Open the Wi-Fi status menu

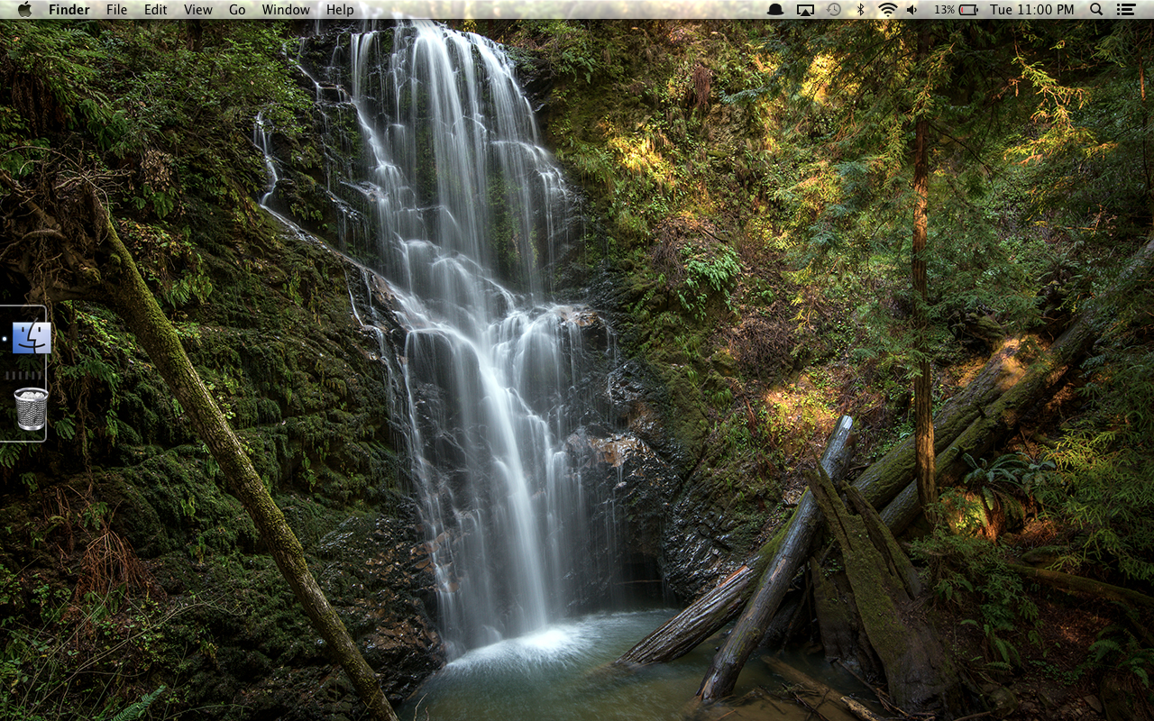[x=888, y=9]
